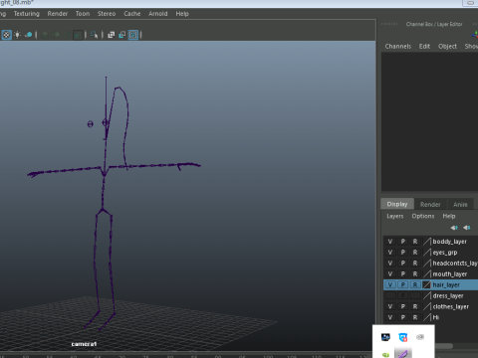This screenshot has height=358, width=478.
Task: Show dress_layer via empty visibility box
Action: (x=390, y=295)
